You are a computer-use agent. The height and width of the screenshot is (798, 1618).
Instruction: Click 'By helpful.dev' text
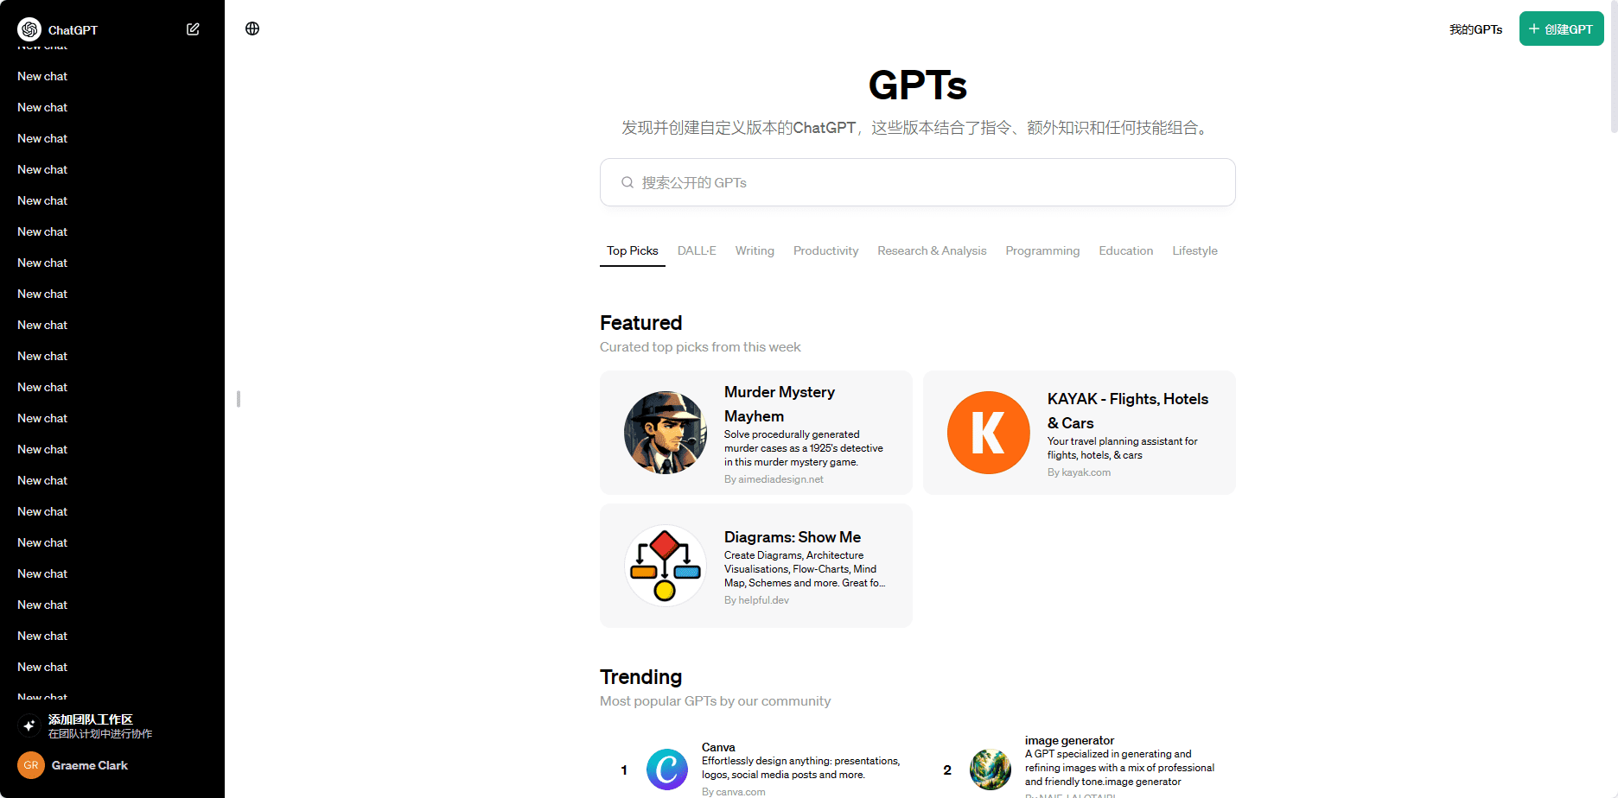pyautogui.click(x=756, y=600)
